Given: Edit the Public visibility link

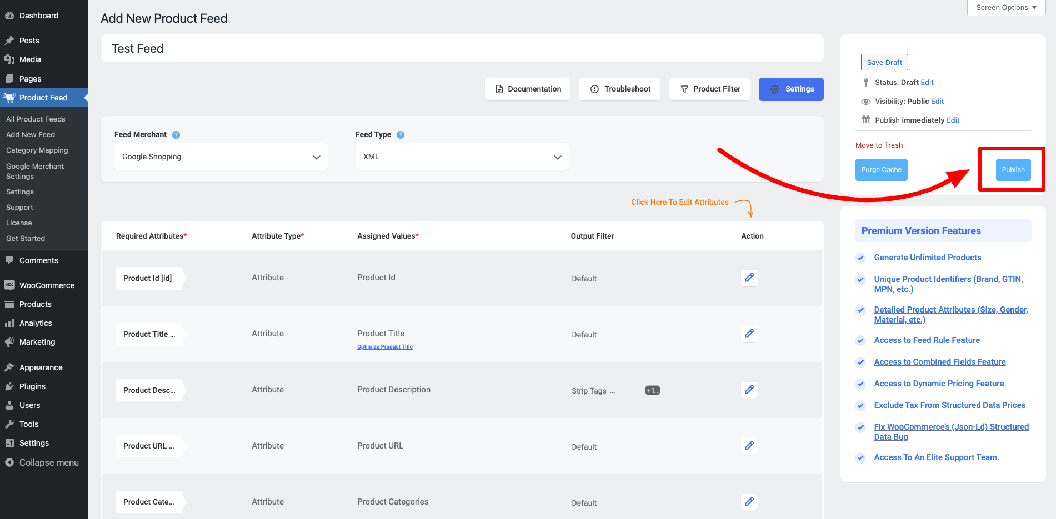Looking at the screenshot, I should point(938,101).
